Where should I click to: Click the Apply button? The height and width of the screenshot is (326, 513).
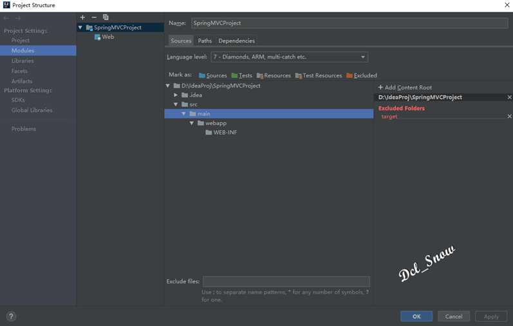[491, 316]
